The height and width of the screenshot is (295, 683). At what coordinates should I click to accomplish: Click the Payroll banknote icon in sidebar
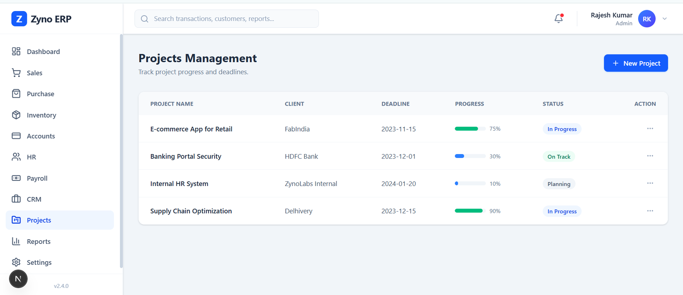(16, 178)
